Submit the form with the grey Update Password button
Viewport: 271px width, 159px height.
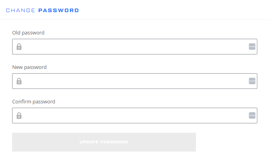[x=104, y=142]
